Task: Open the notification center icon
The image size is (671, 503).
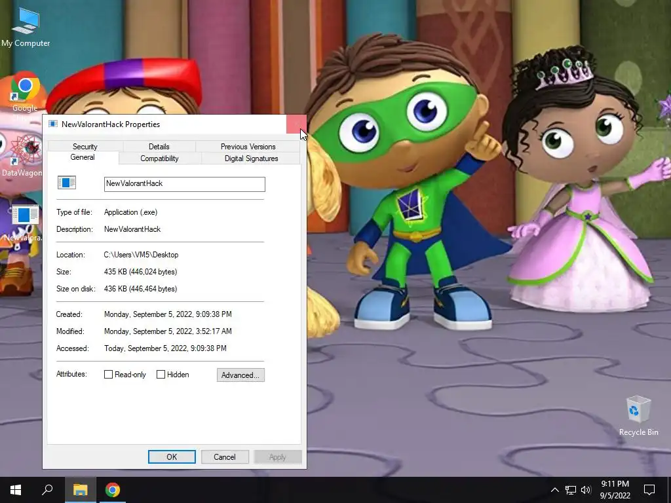Action: [x=649, y=490]
